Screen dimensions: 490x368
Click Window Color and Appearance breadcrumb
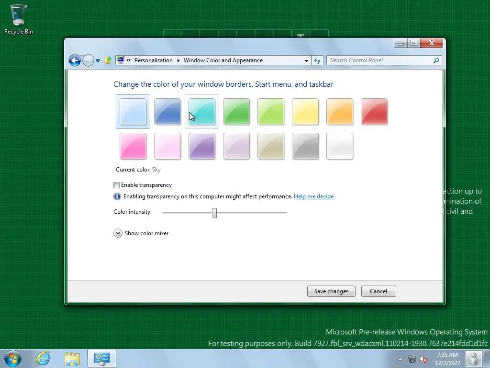(223, 60)
